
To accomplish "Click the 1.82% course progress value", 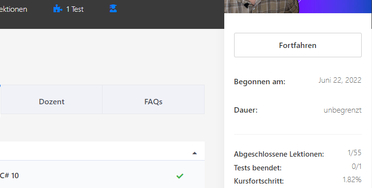I will tap(352, 180).
